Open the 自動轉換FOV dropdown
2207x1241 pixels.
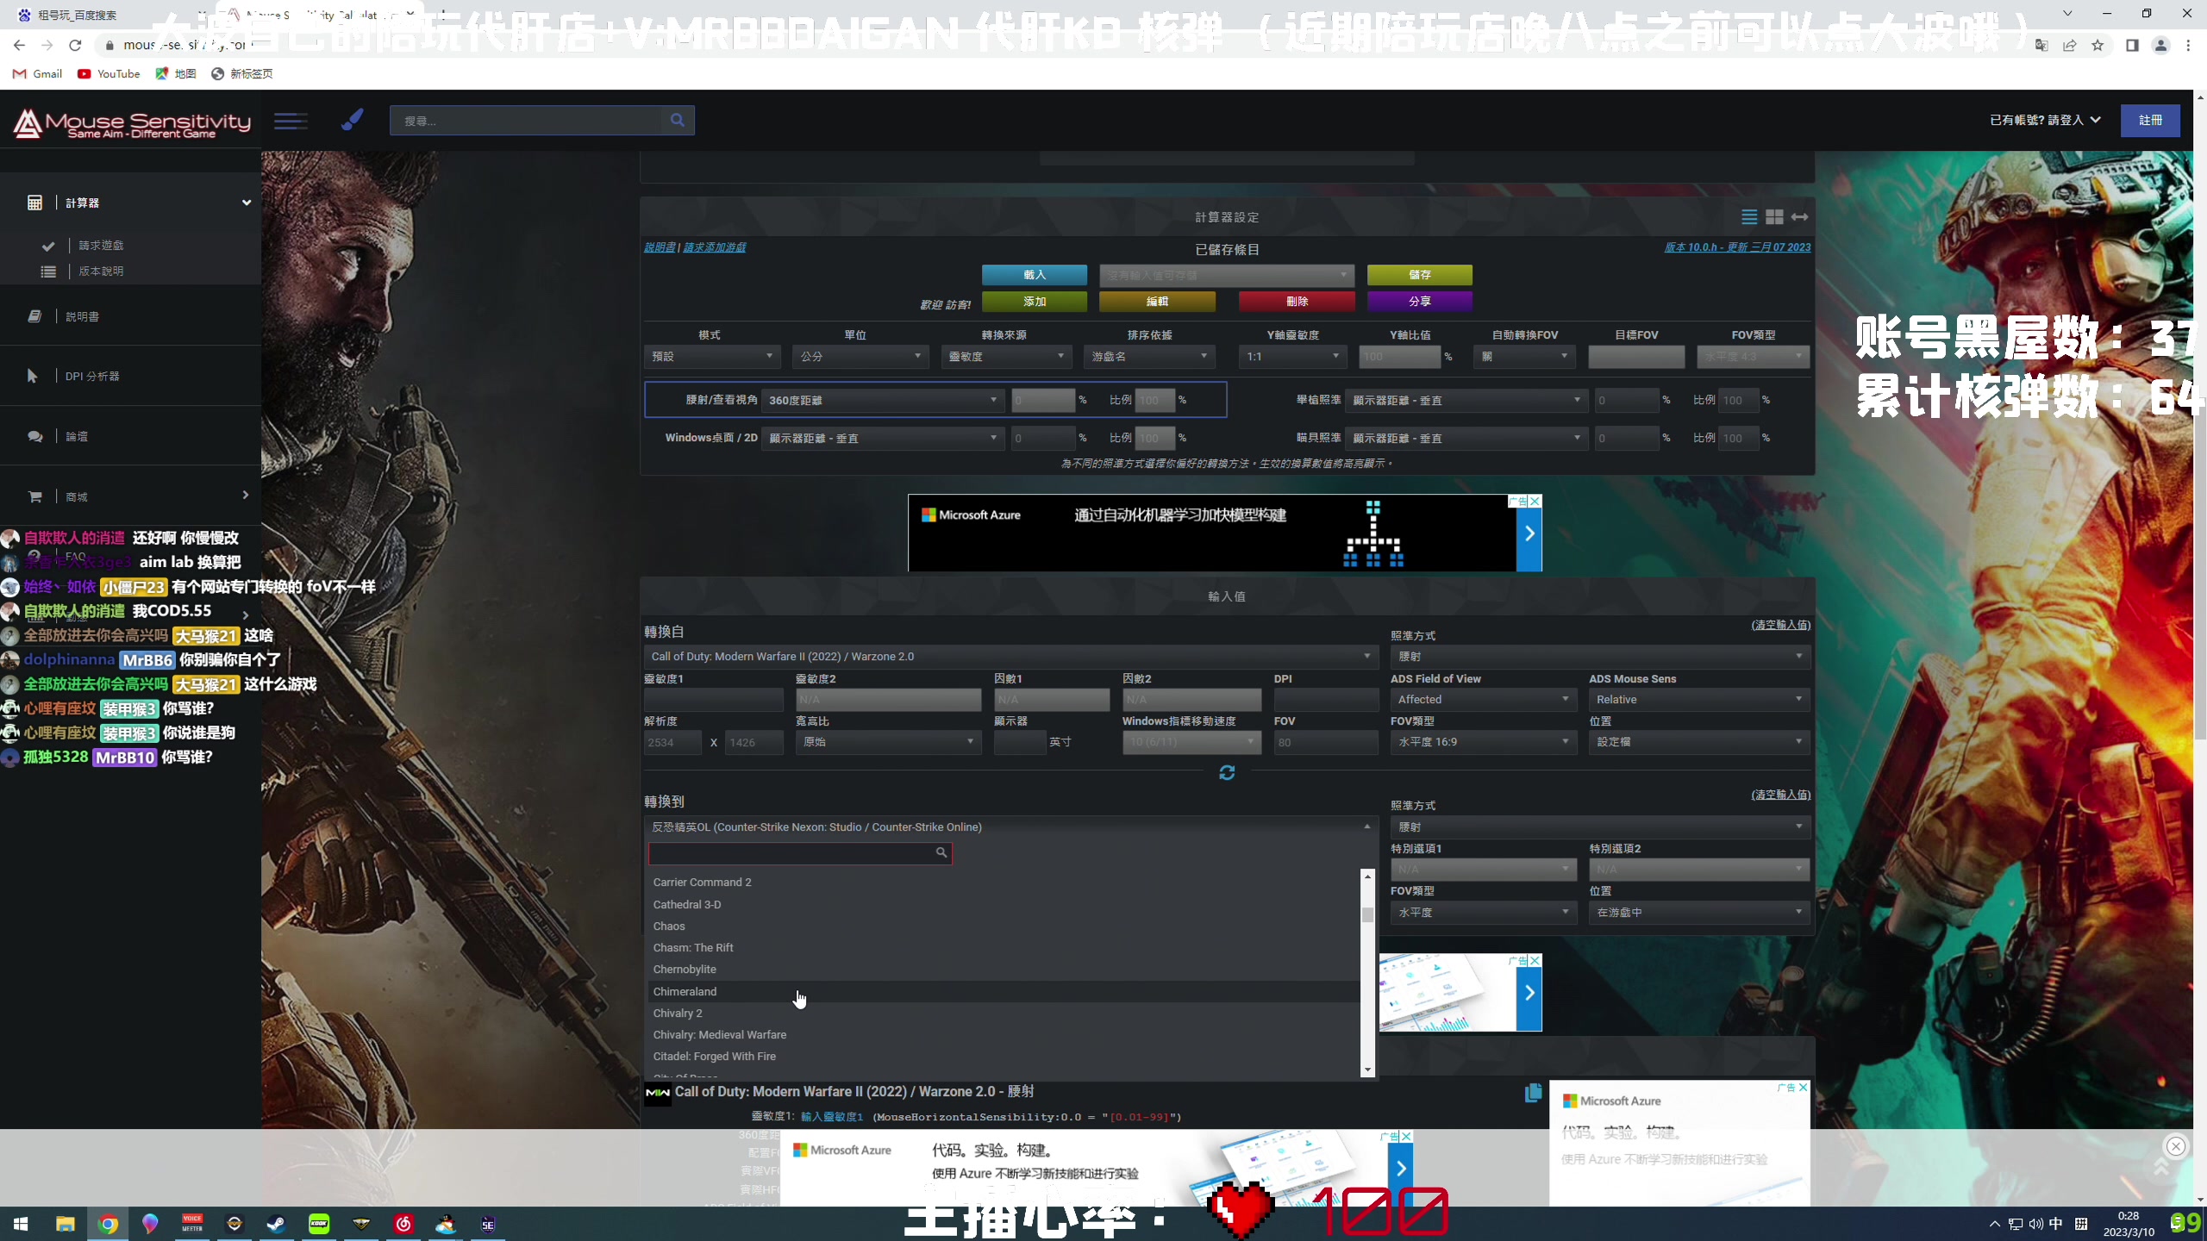pos(1524,357)
